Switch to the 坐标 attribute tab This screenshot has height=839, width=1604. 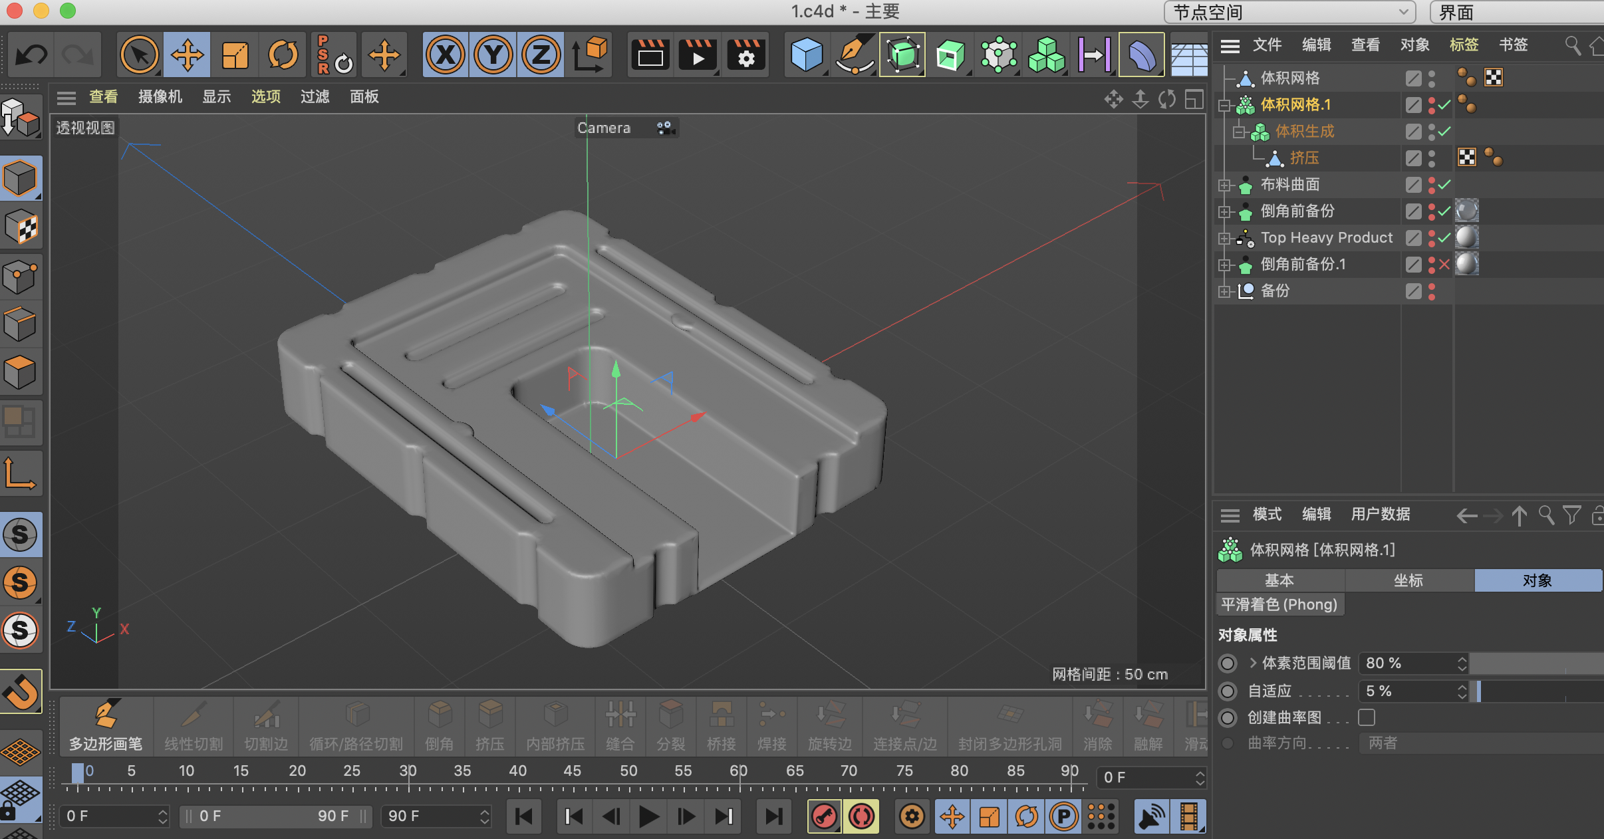coord(1408,580)
